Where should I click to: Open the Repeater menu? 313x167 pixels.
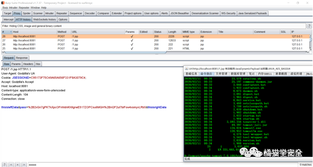(x=24, y=8)
